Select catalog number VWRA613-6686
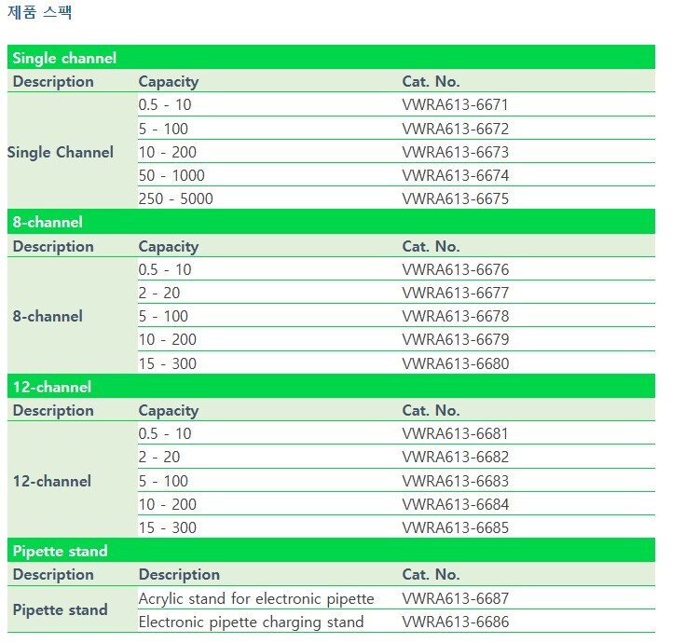Image resolution: width=699 pixels, height=643 pixels. [x=455, y=622]
